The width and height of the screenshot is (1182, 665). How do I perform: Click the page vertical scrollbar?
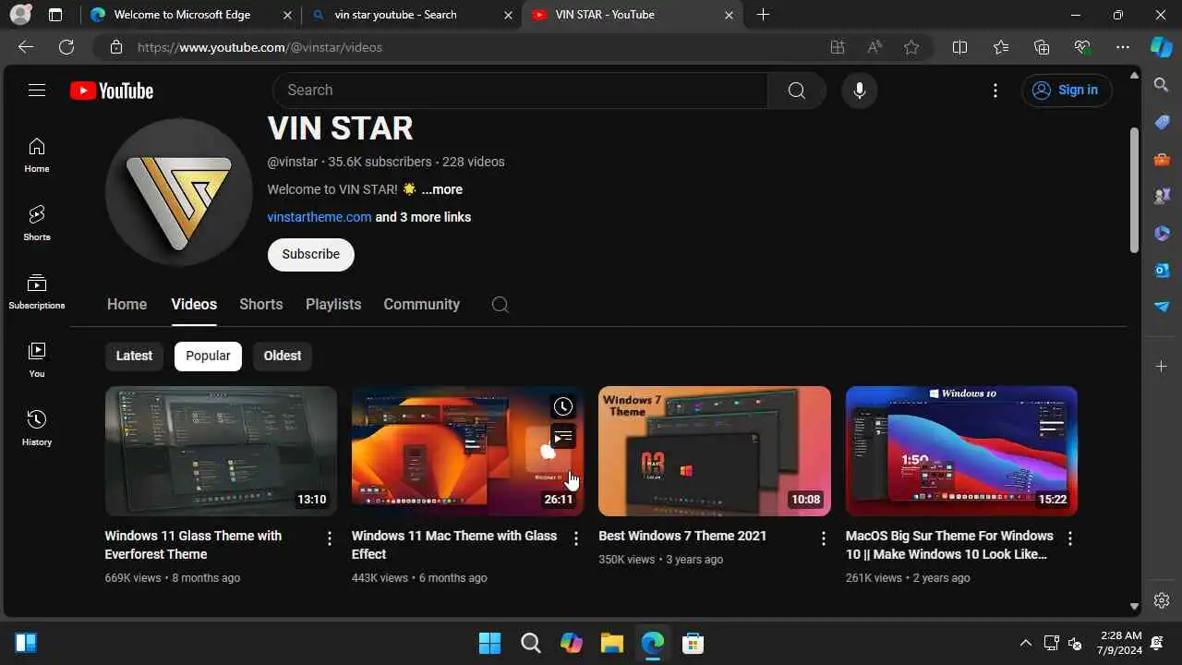point(1135,189)
